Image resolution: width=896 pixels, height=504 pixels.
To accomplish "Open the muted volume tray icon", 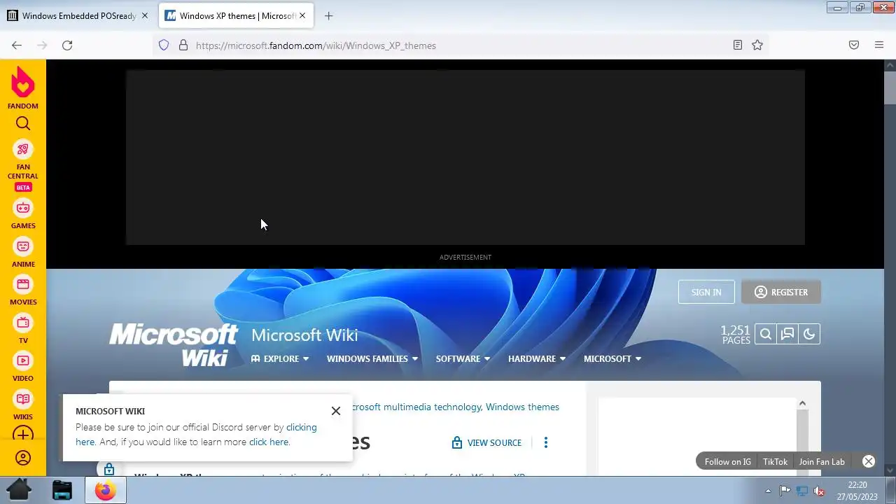I will click(x=819, y=491).
